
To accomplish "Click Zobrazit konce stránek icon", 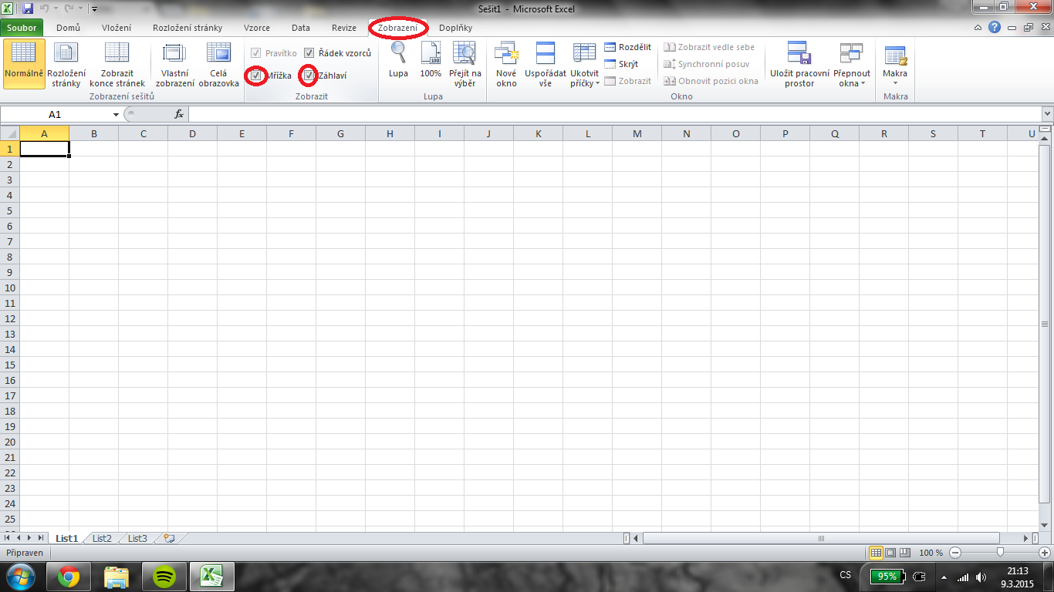I will pos(117,54).
